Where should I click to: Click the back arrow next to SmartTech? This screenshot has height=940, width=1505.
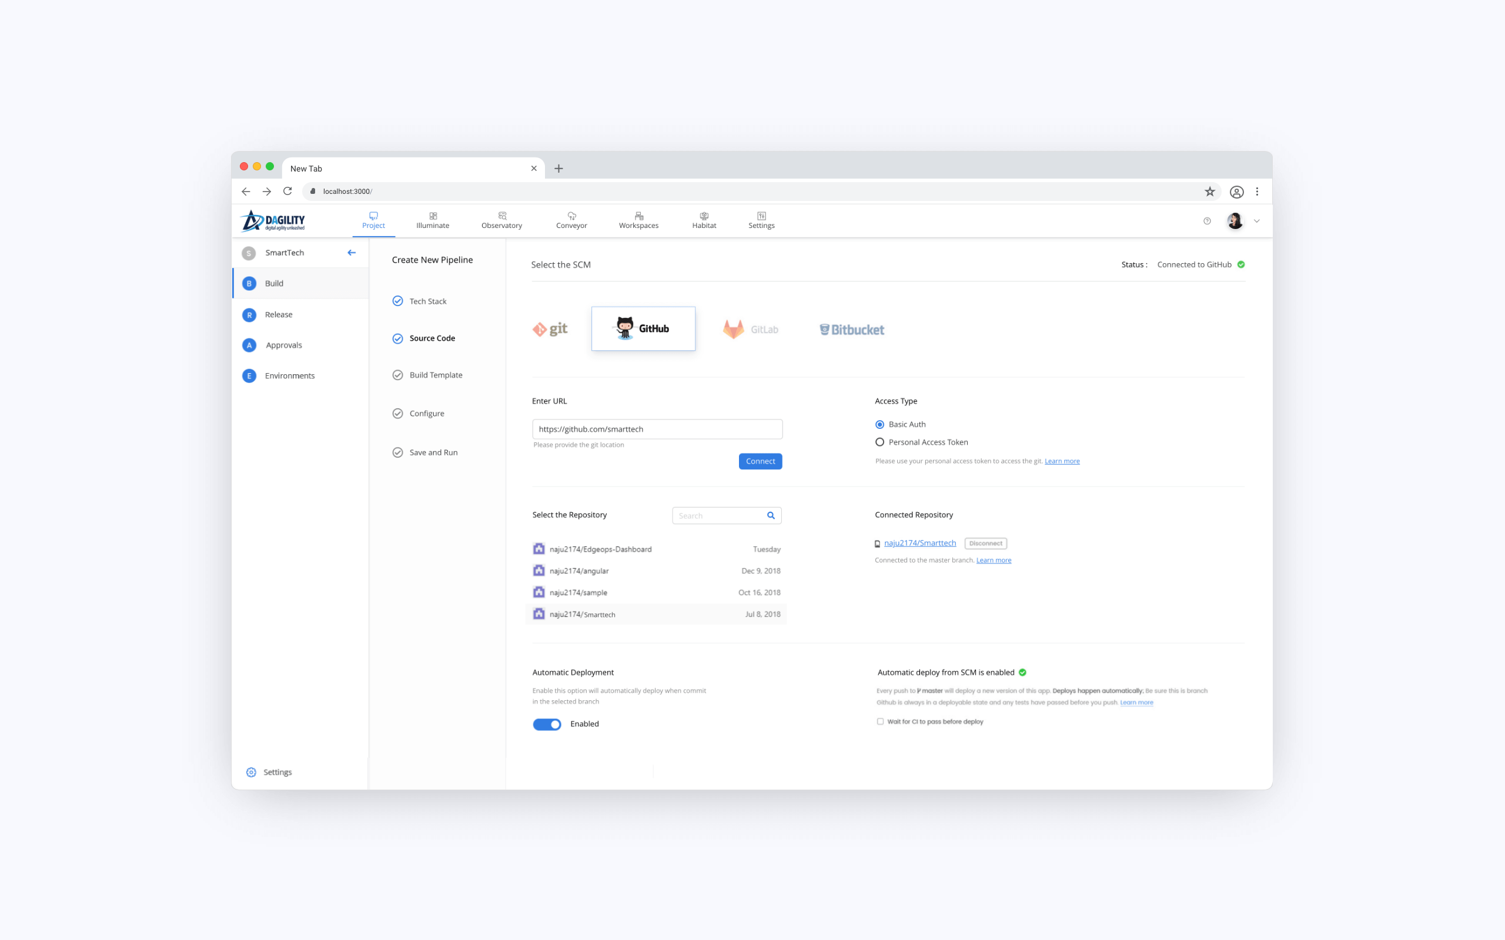pos(352,253)
